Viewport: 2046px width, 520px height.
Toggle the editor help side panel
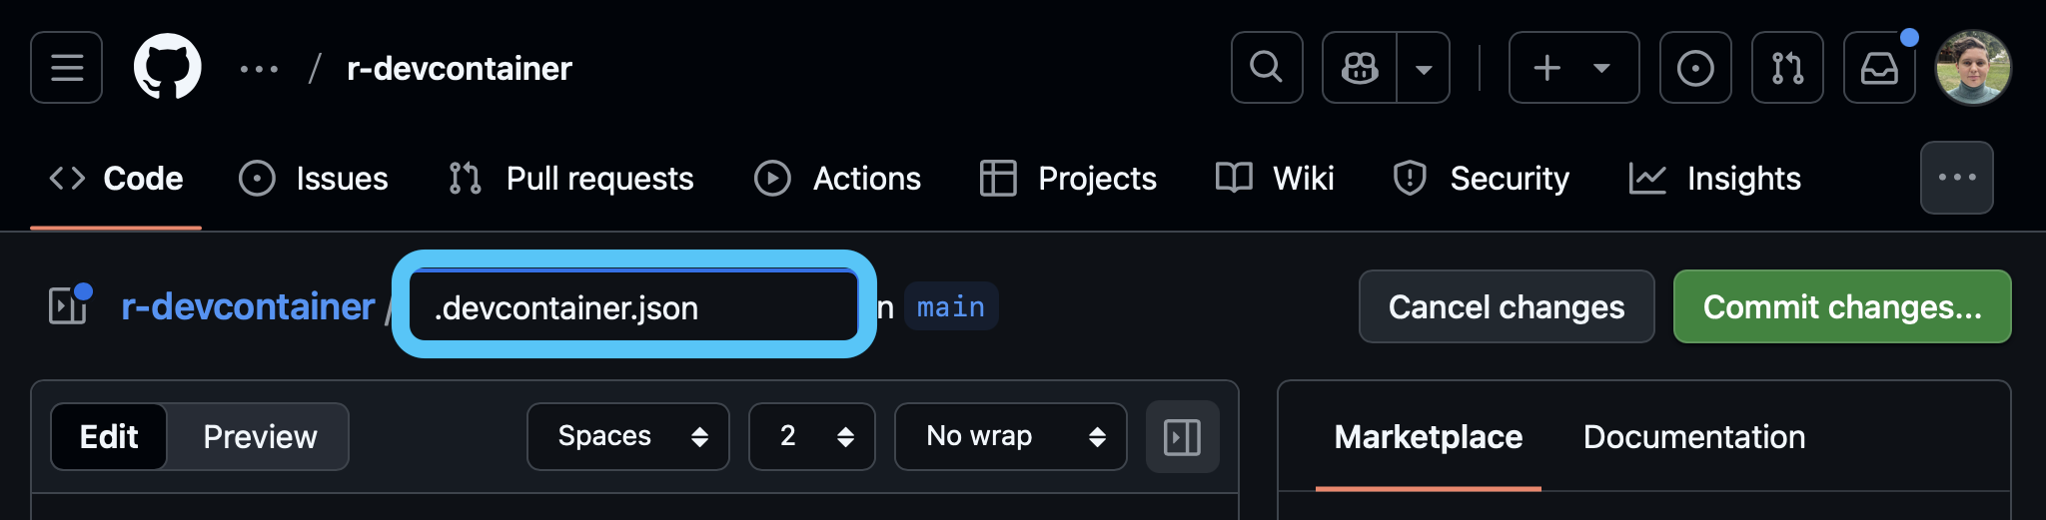point(1183,437)
